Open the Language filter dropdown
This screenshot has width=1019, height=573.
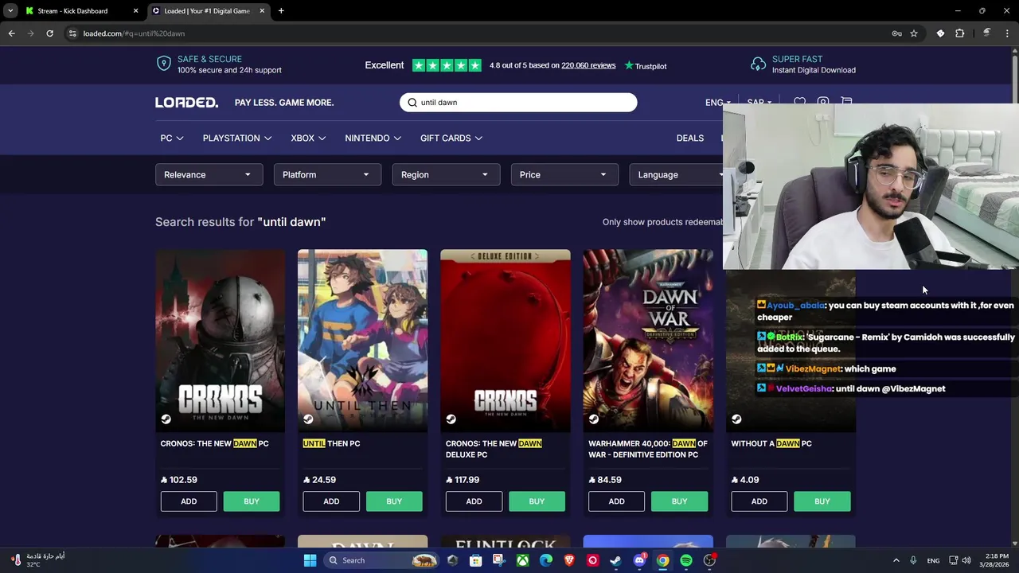(677, 175)
